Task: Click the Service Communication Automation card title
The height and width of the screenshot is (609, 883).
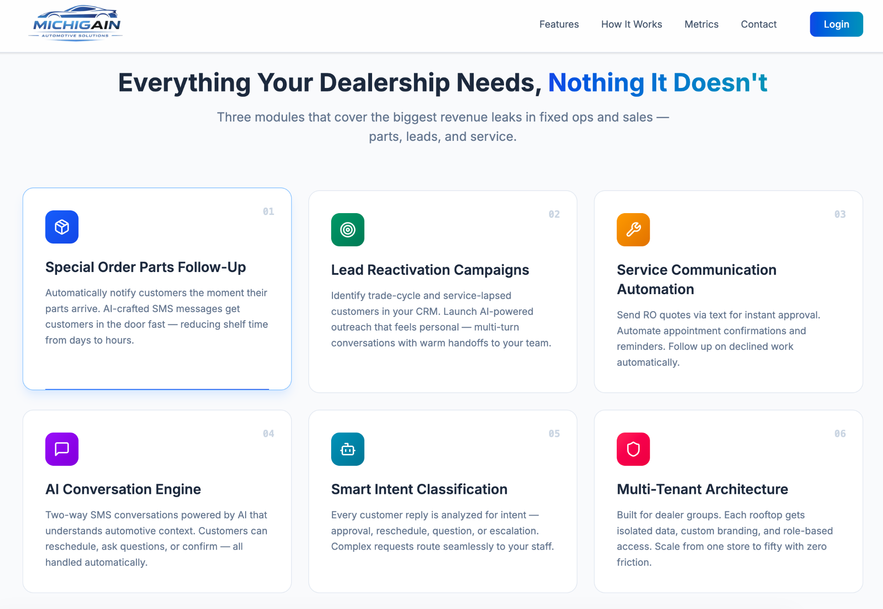Action: point(696,279)
